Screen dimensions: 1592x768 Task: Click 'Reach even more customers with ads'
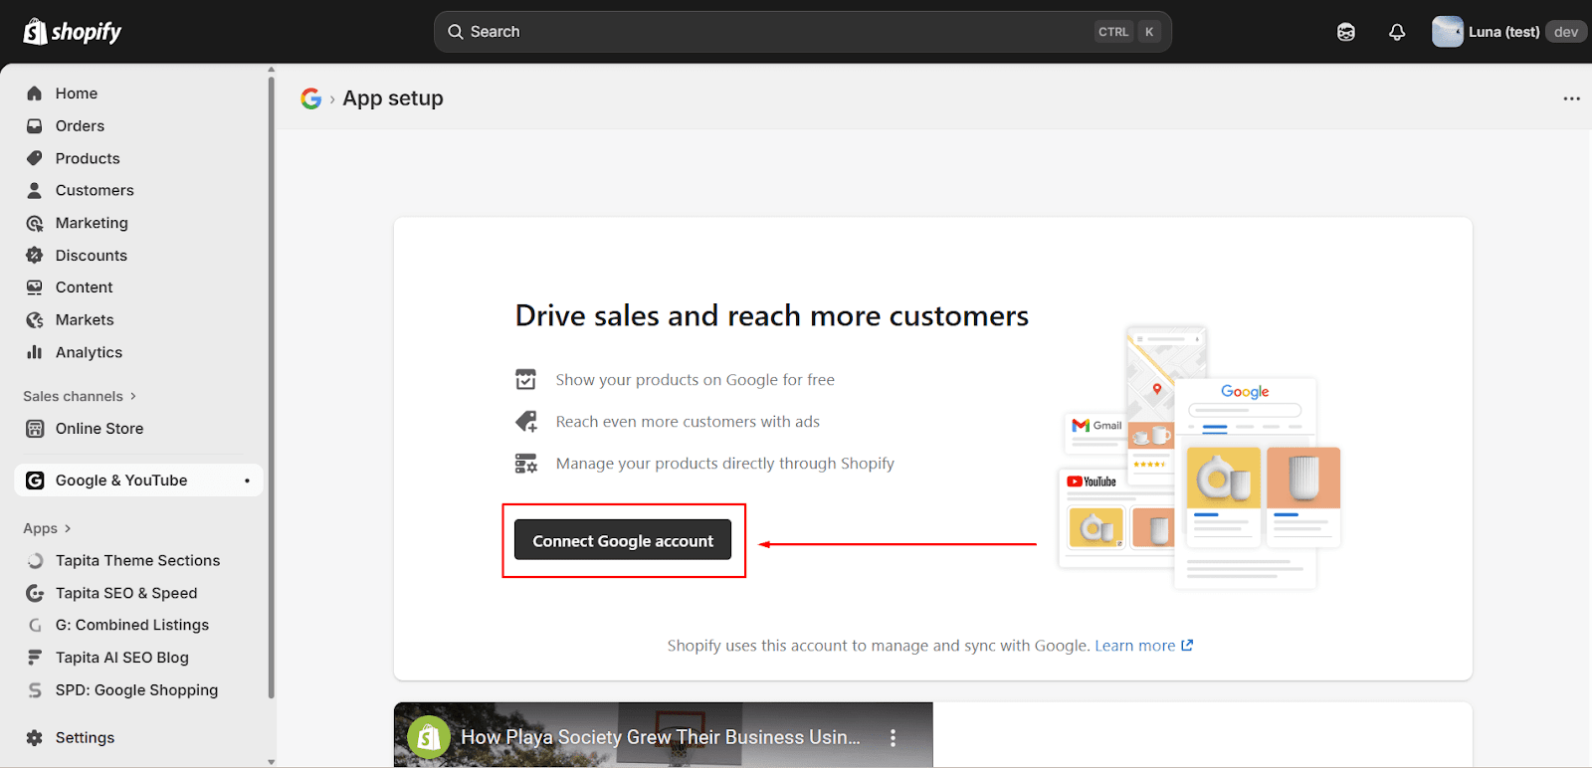(x=688, y=422)
